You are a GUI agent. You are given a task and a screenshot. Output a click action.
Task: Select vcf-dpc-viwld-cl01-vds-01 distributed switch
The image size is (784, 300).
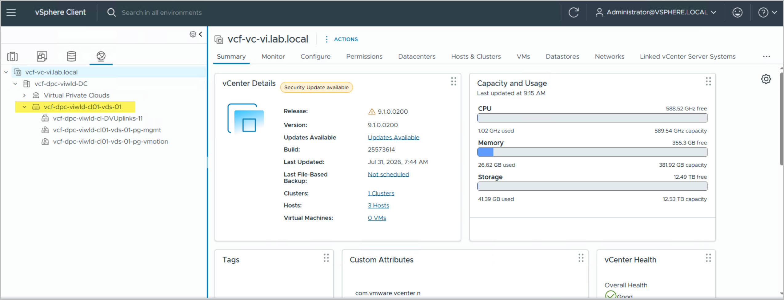(82, 107)
